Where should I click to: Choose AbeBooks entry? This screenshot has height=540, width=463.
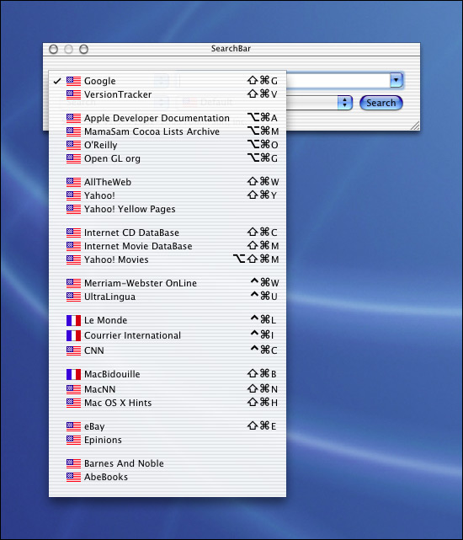pyautogui.click(x=168, y=477)
